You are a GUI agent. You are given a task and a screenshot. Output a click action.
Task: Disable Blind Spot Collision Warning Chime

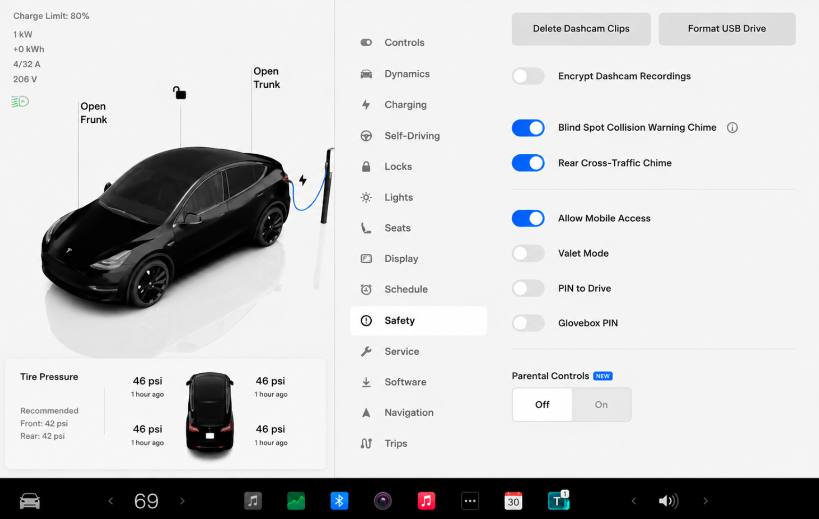pos(528,128)
